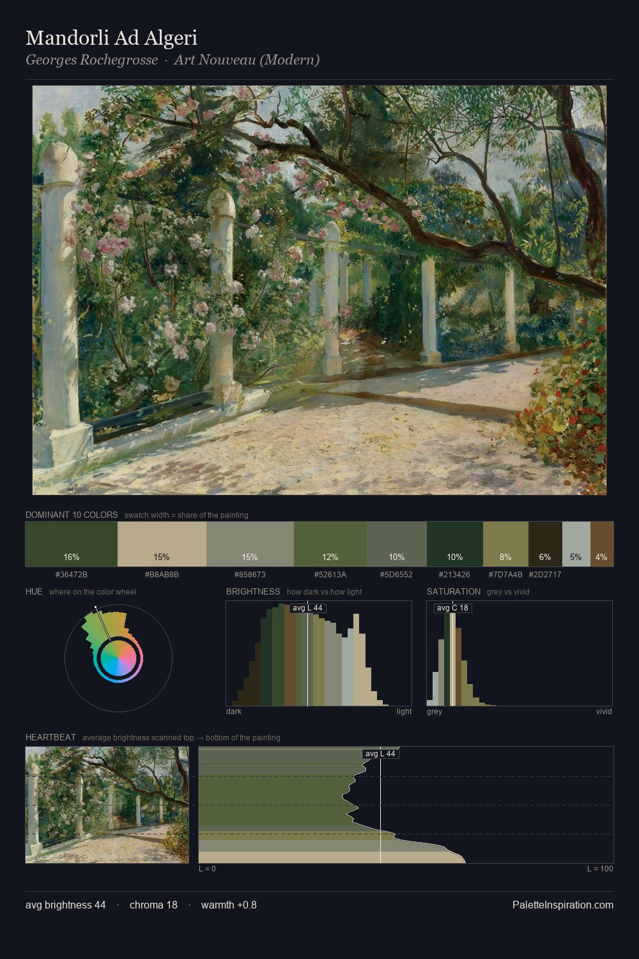Click the hue color wheel
Screen dimensions: 639x959
pyautogui.click(x=118, y=658)
